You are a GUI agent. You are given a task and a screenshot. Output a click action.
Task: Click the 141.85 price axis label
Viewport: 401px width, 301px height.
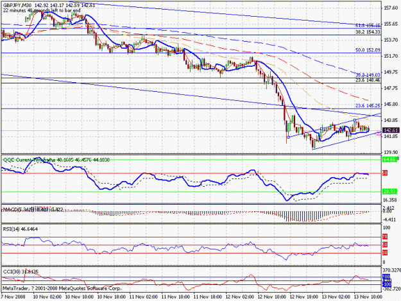[x=391, y=136]
